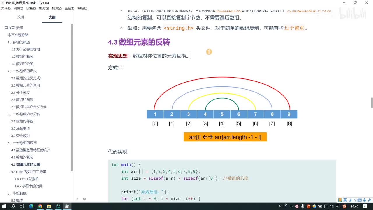The height and width of the screenshot is (210, 373).
Task: Open the 帮助(H) menu
Action: pyautogui.click(x=82, y=8)
